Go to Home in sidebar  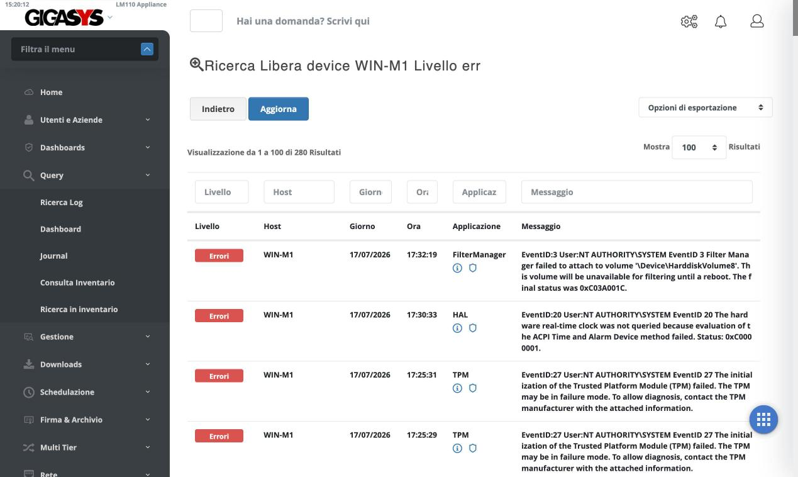pos(51,93)
